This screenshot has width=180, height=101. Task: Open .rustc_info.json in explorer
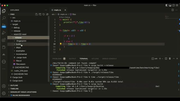point(21,71)
